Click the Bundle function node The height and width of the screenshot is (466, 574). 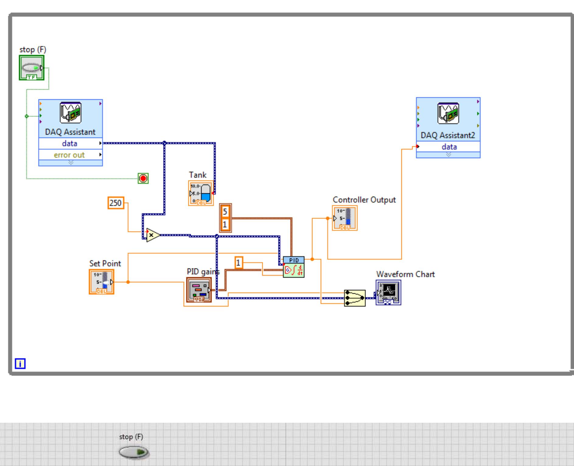pos(355,298)
